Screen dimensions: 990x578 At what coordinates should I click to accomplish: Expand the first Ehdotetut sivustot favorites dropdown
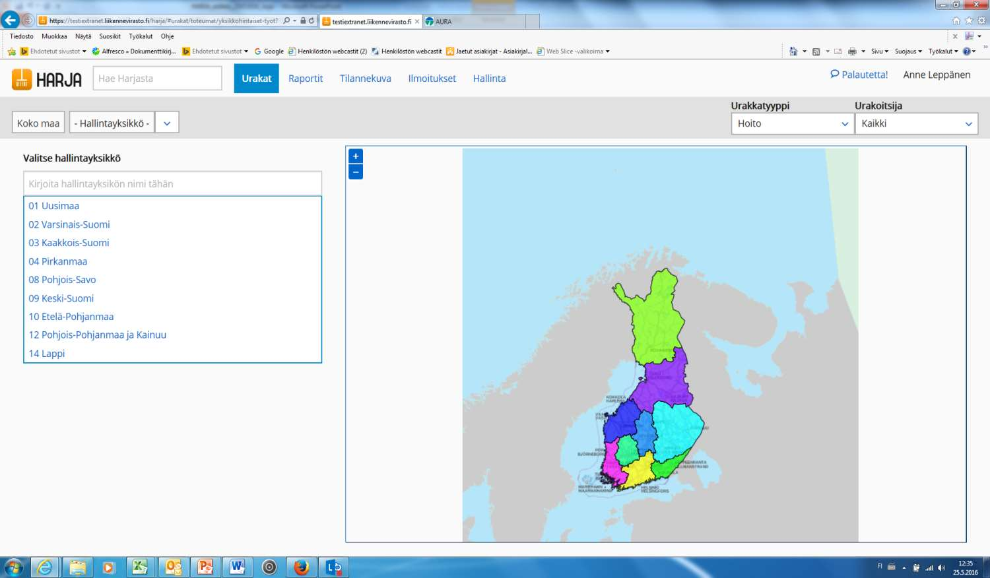click(x=84, y=51)
